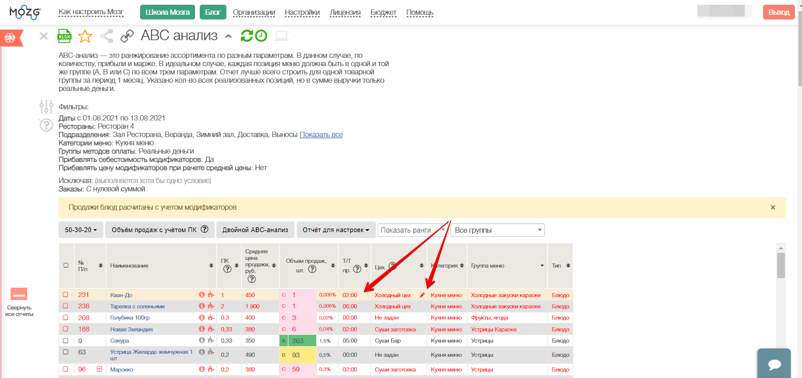Viewport: 802px width, 378px height.
Task: Copy report link via chain icon
Action: pos(127,37)
